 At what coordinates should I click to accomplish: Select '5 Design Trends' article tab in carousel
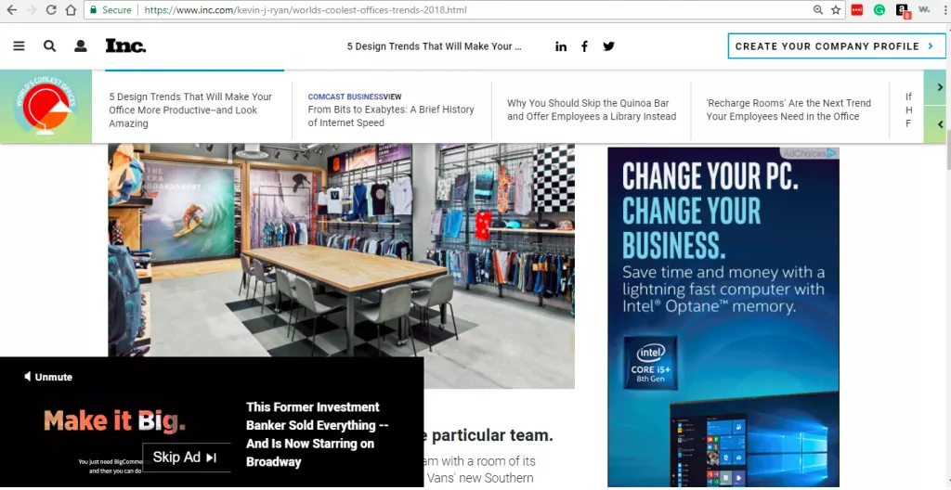coord(190,110)
